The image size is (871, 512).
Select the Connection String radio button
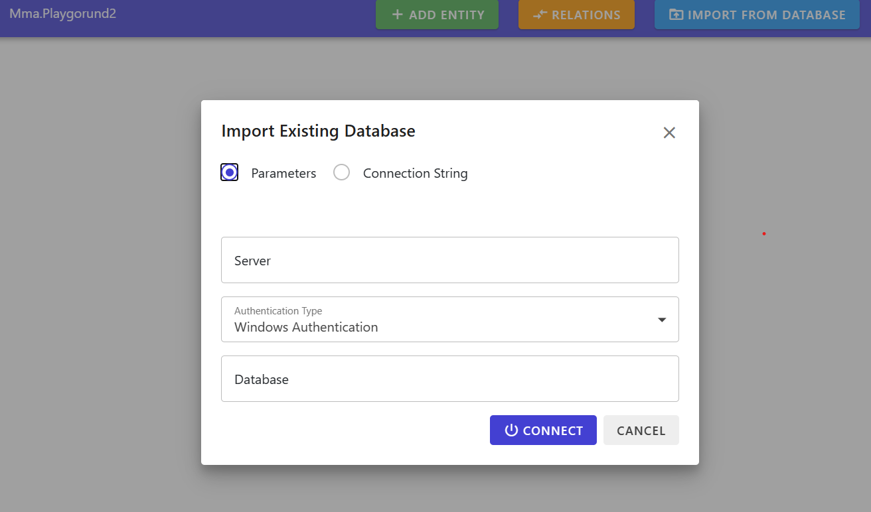[x=341, y=173]
